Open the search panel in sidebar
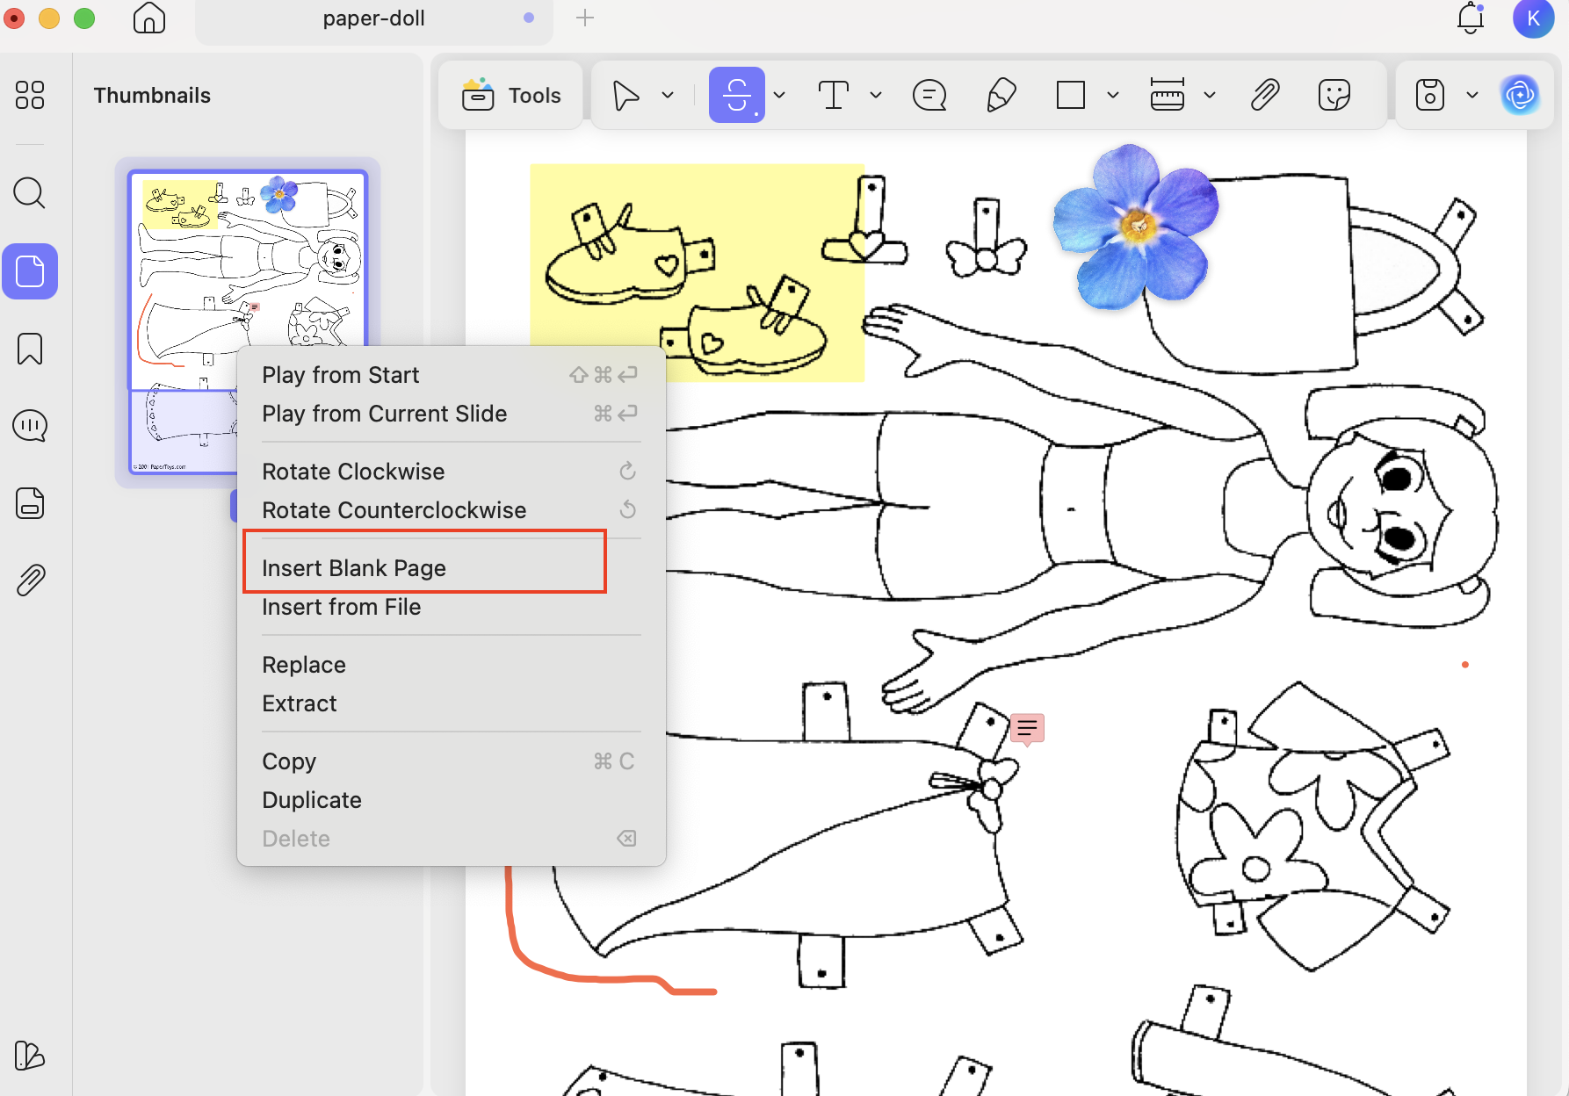Image resolution: width=1569 pixels, height=1096 pixels. [x=30, y=192]
